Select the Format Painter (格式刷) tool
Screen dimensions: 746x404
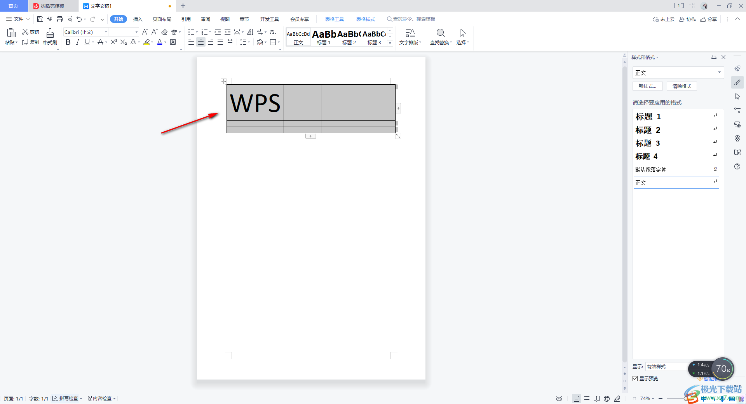click(50, 37)
